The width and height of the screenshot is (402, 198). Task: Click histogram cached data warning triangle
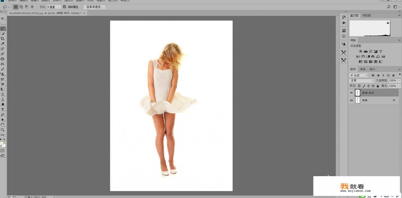[x=388, y=23]
